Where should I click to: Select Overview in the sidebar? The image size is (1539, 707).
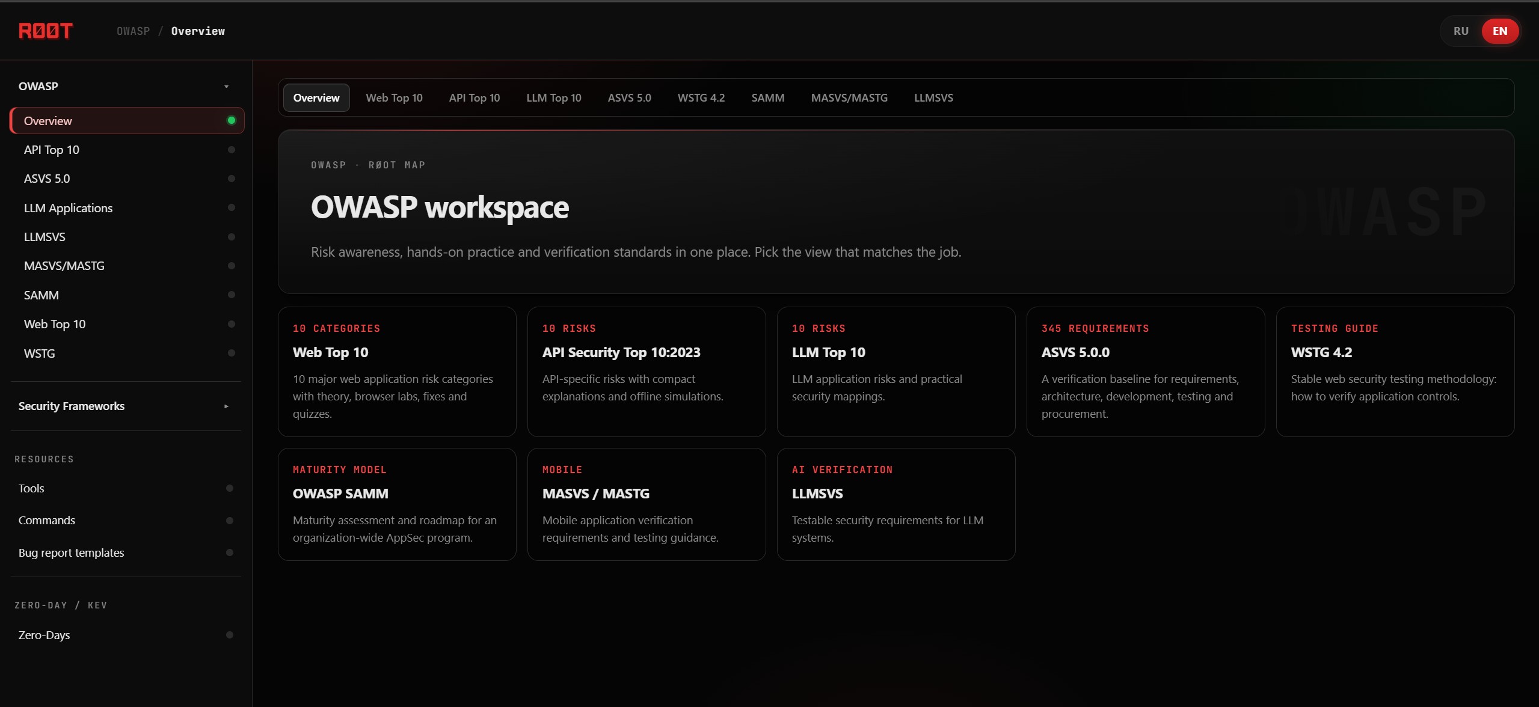[x=127, y=121]
